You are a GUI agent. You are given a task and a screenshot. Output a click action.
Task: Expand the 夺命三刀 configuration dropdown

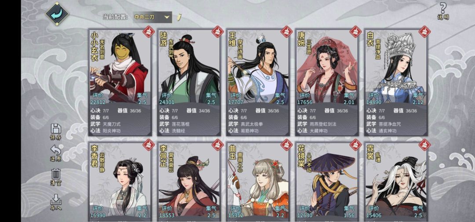pyautogui.click(x=152, y=17)
